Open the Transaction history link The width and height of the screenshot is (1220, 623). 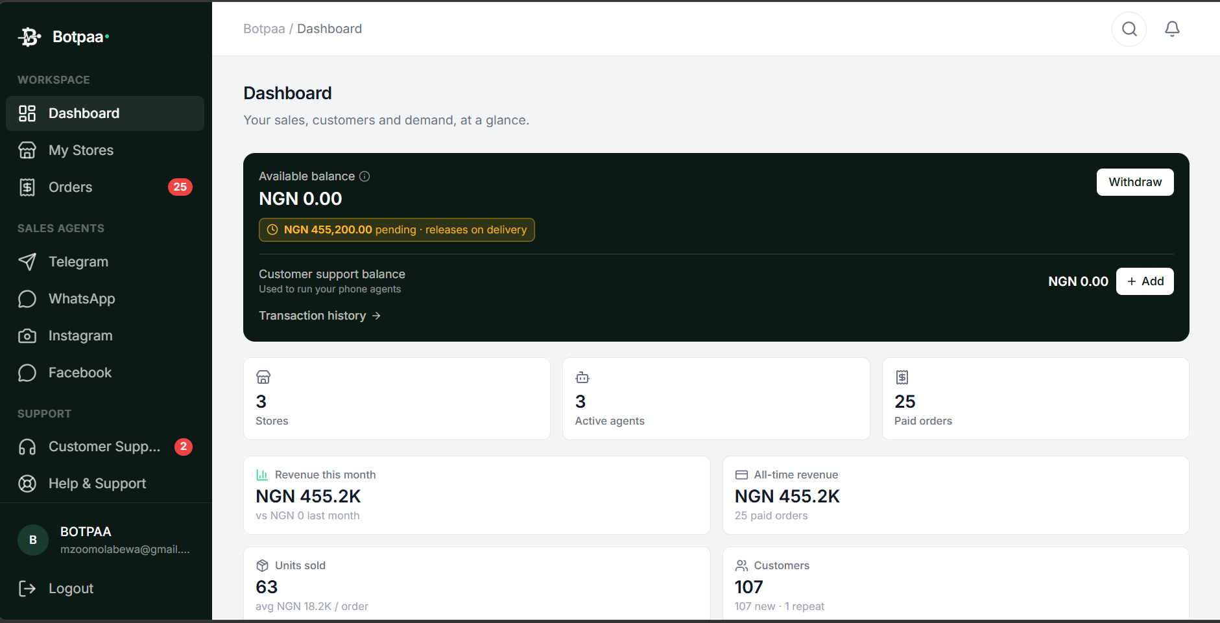(x=320, y=316)
